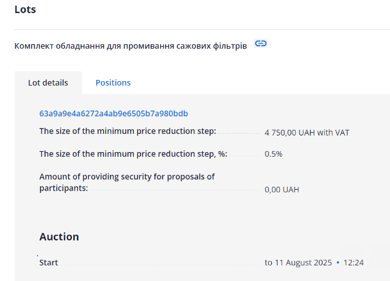Click the proposal security amount label

(x=127, y=177)
